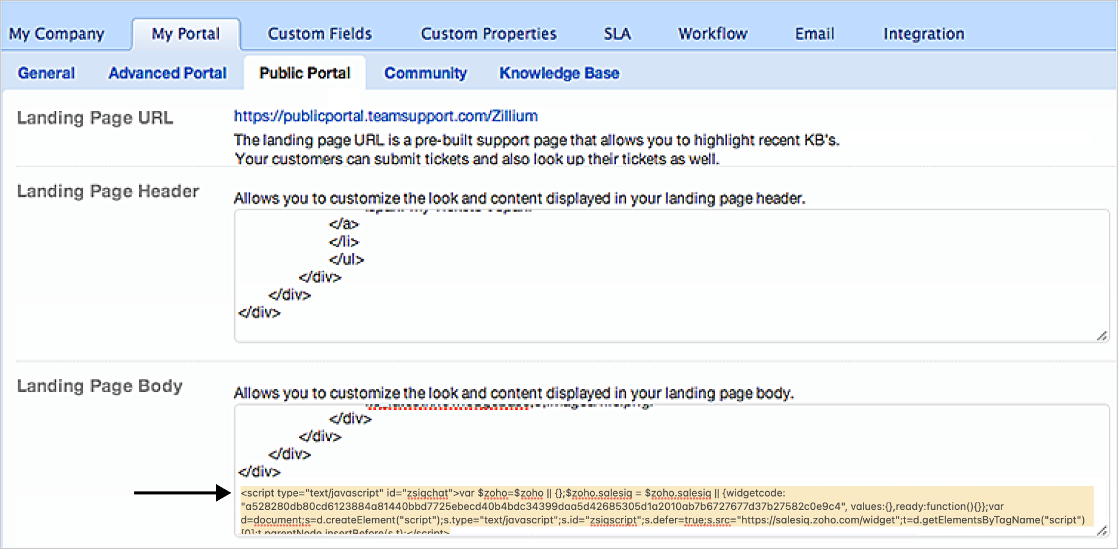
Task: Click the 'submit tickets' description sentence
Action: coord(477,159)
